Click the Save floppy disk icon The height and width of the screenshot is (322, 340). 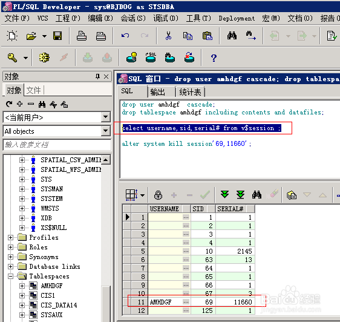point(57,36)
